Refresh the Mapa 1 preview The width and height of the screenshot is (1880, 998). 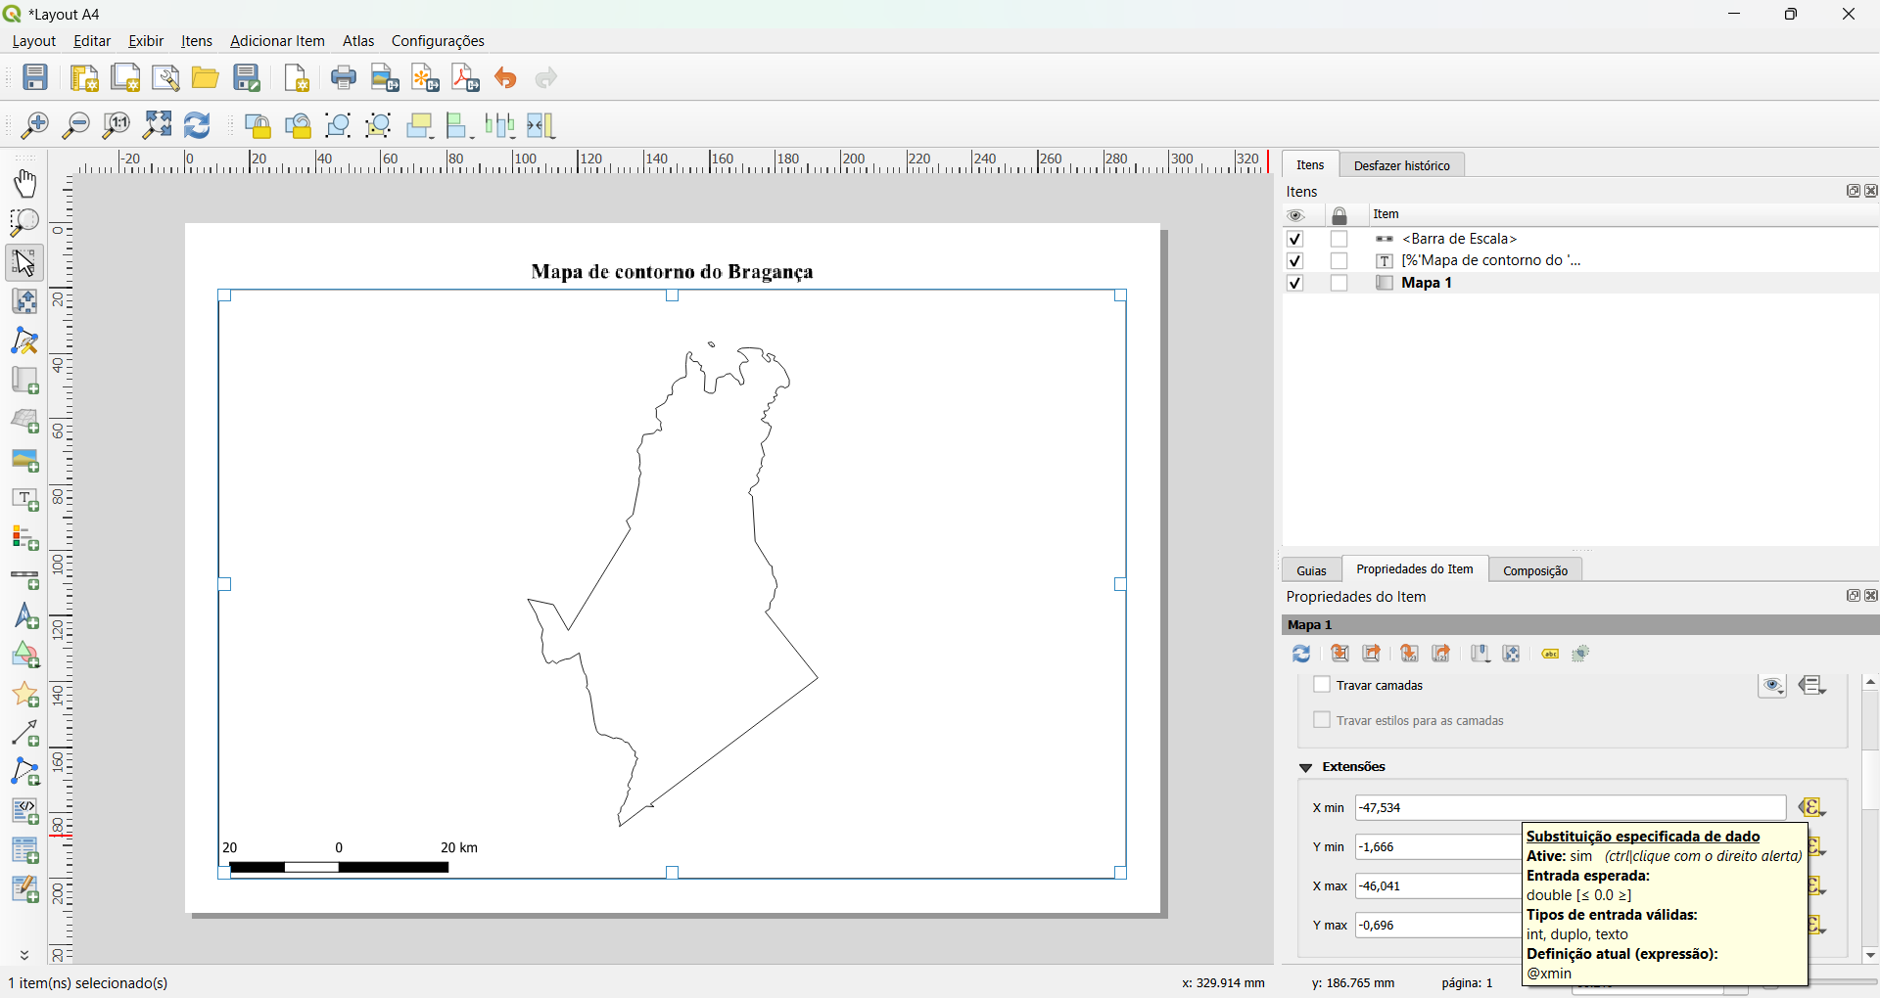1300,654
